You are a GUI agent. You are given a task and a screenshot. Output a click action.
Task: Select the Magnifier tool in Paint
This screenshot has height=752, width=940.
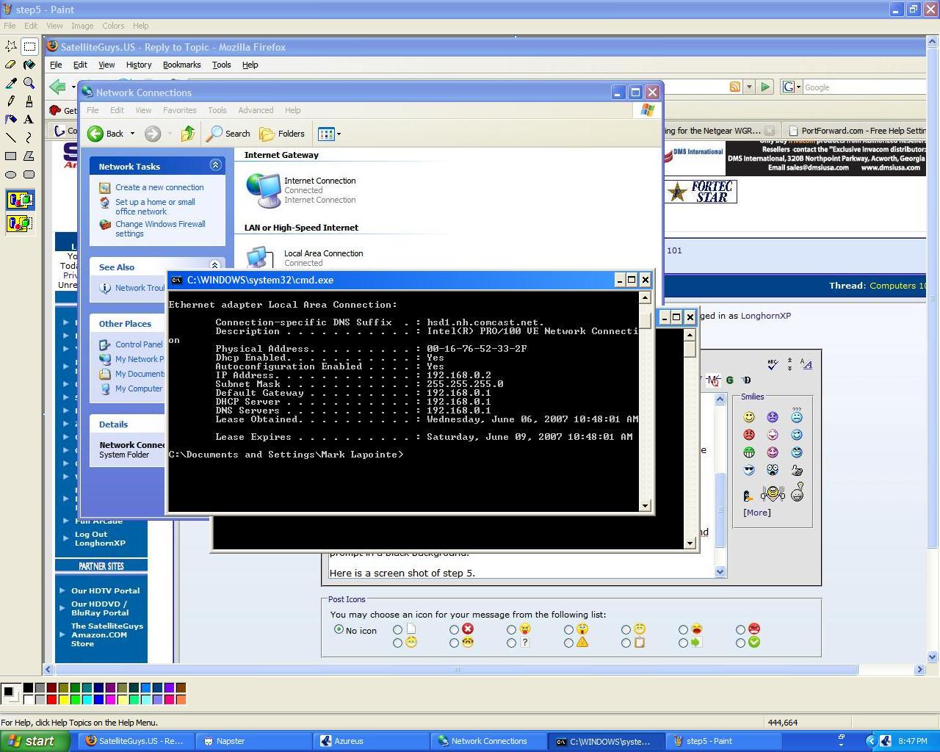pyautogui.click(x=29, y=83)
